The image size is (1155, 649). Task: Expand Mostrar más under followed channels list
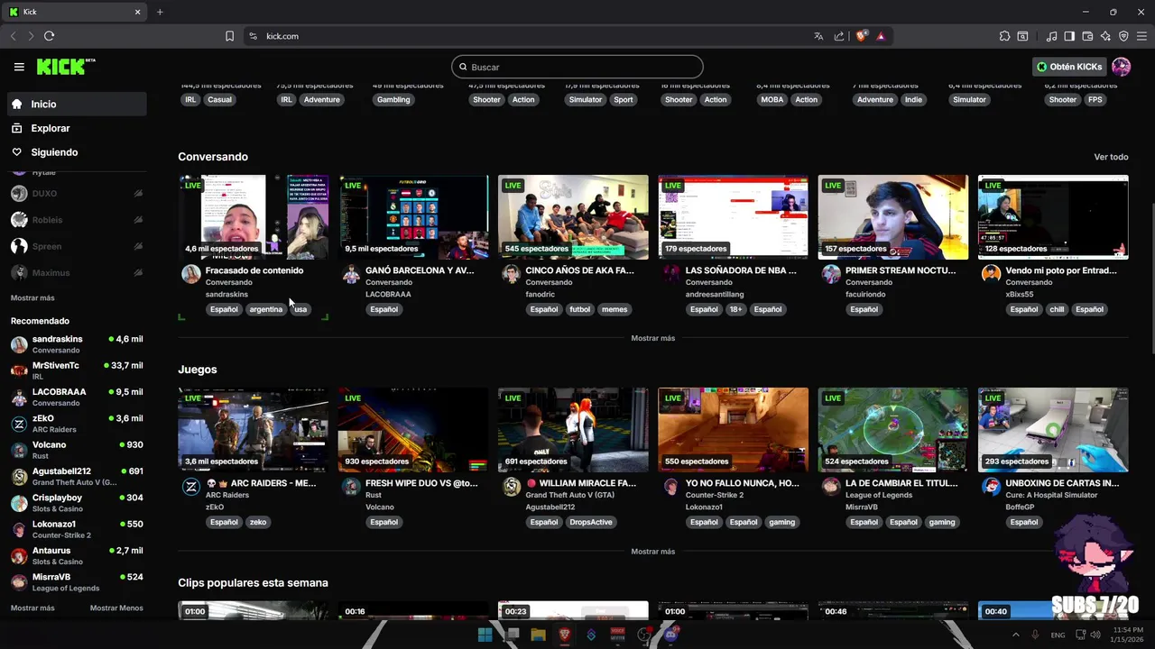32,297
